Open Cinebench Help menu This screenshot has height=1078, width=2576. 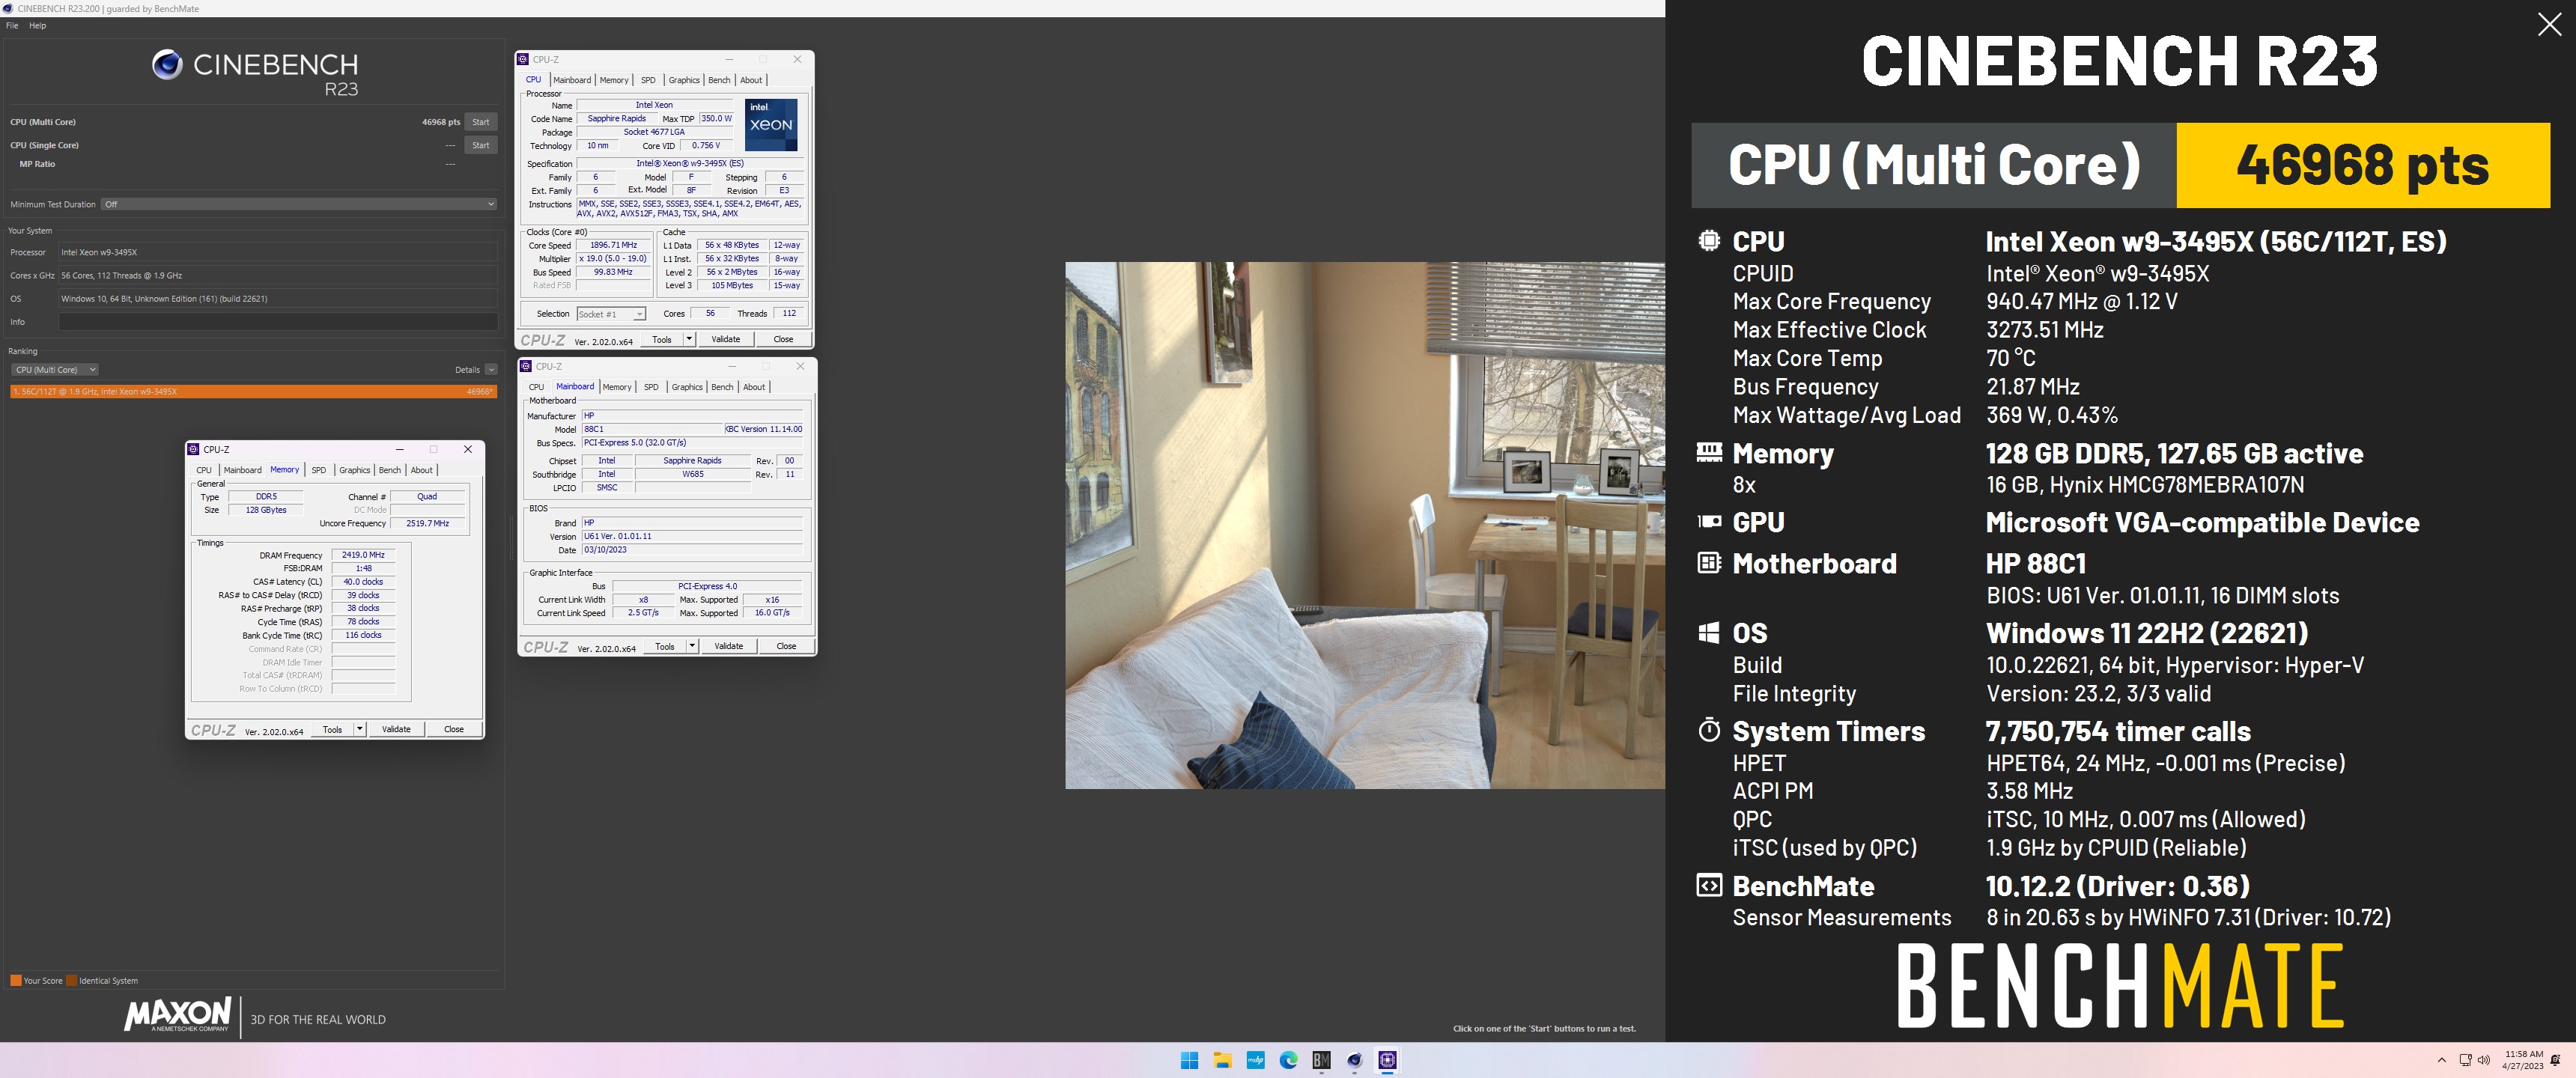click(x=37, y=26)
